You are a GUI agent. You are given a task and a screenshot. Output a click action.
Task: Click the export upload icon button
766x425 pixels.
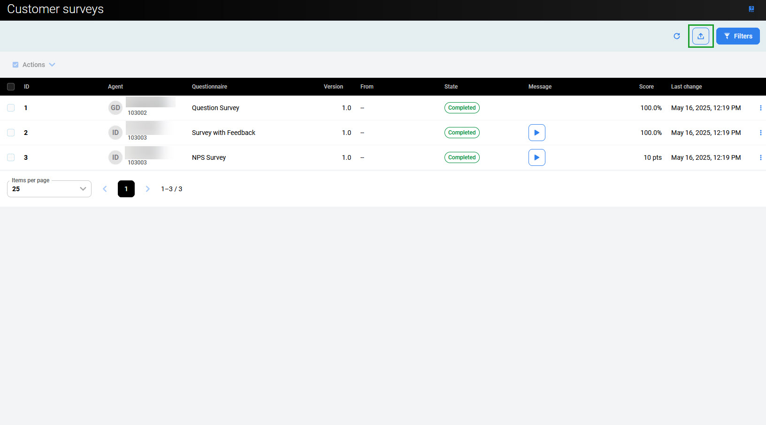coord(700,36)
